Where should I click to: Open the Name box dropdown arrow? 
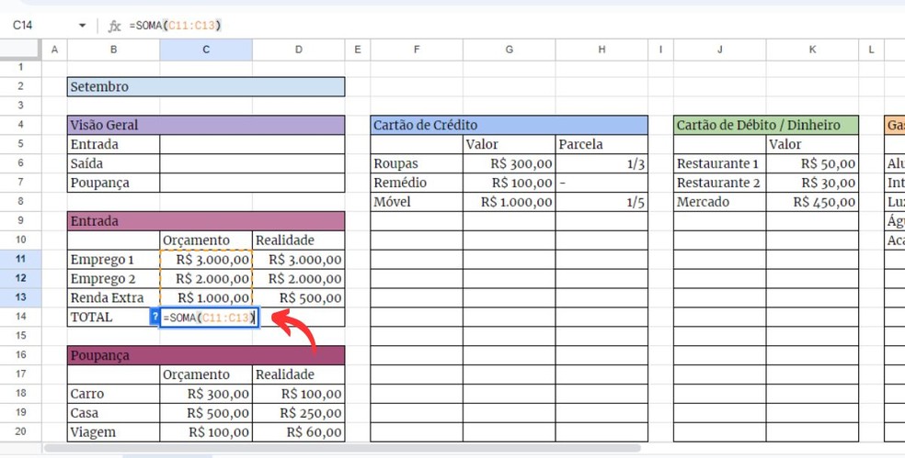[82, 26]
